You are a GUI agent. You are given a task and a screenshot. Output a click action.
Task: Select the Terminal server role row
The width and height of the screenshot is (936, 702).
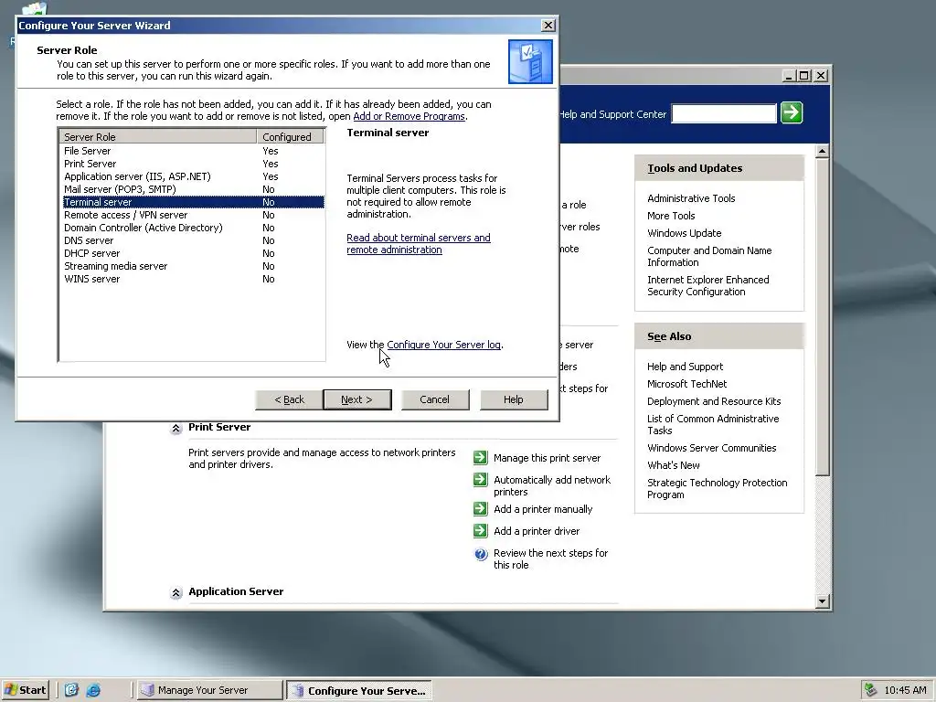193,202
